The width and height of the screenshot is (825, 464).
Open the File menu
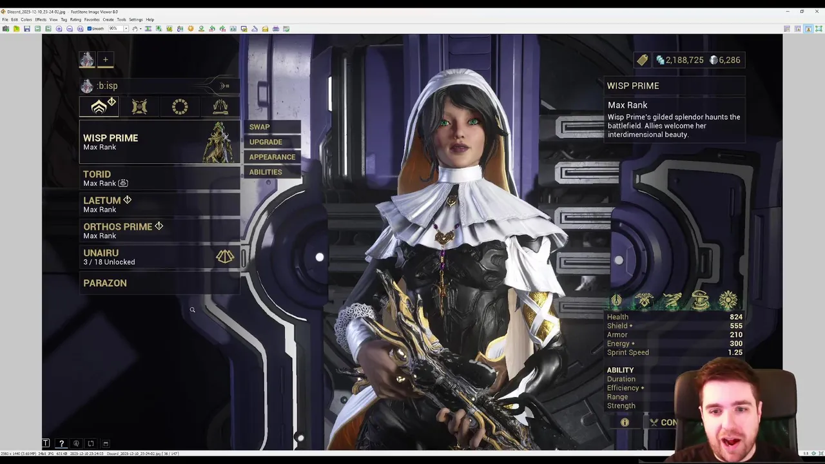pos(5,19)
